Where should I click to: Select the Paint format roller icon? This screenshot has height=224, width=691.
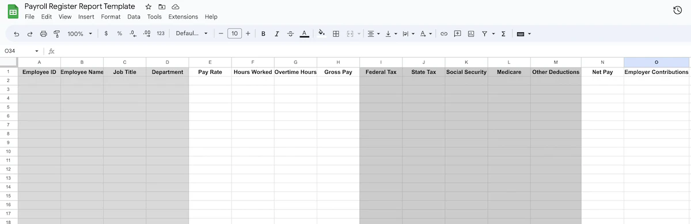pyautogui.click(x=56, y=34)
